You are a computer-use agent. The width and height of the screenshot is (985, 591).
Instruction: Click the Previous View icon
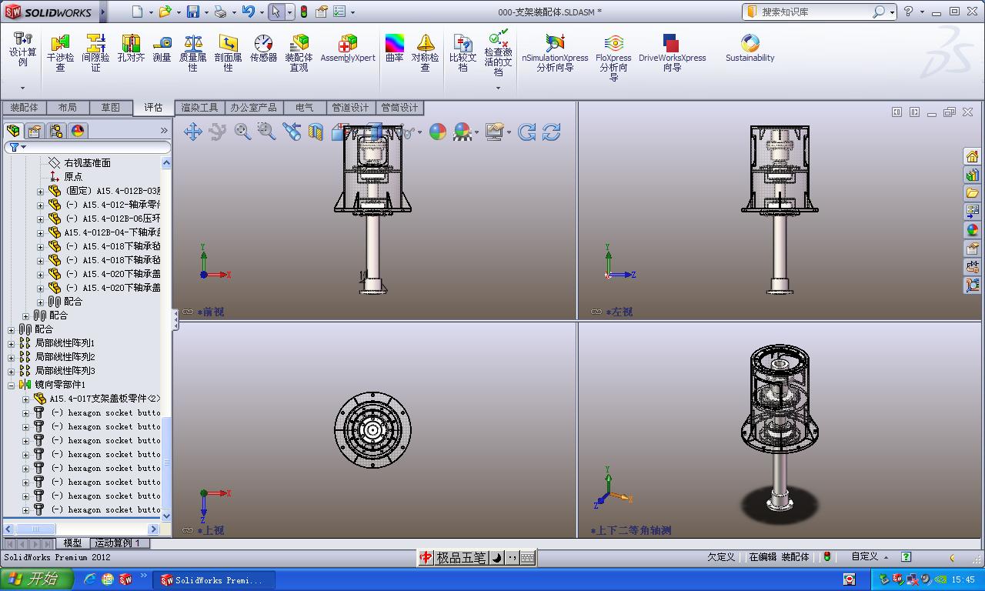(292, 132)
